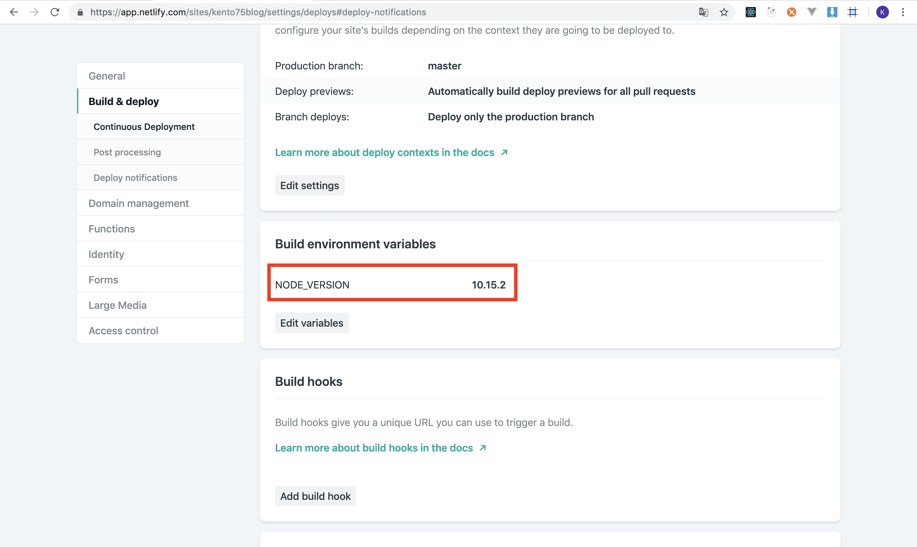
Task: Bookmark this page with star icon
Action: [x=724, y=12]
